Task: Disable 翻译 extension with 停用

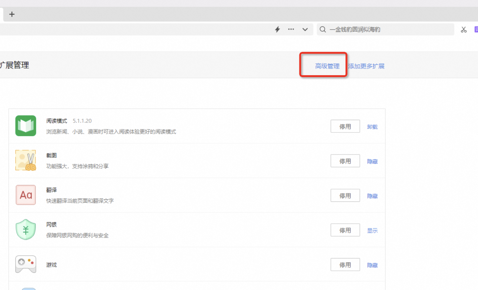Action: click(345, 196)
